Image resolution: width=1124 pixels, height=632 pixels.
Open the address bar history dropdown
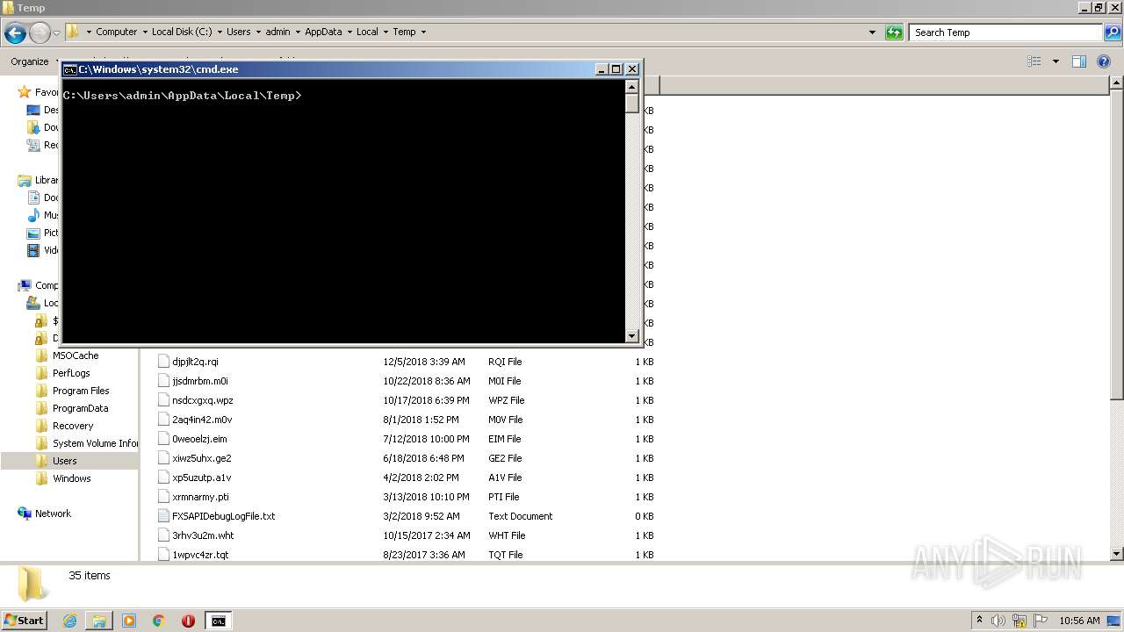pyautogui.click(x=872, y=32)
